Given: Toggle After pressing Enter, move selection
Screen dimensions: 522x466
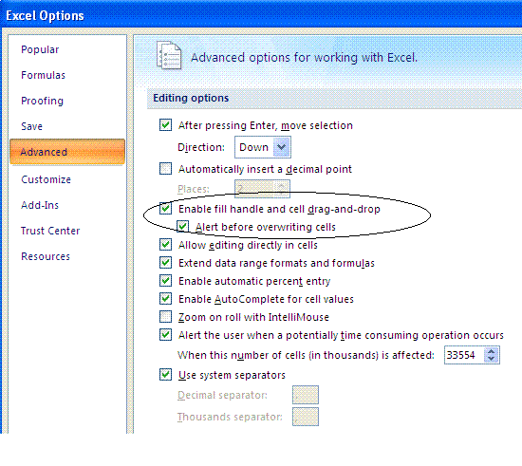Looking at the screenshot, I should (165, 125).
